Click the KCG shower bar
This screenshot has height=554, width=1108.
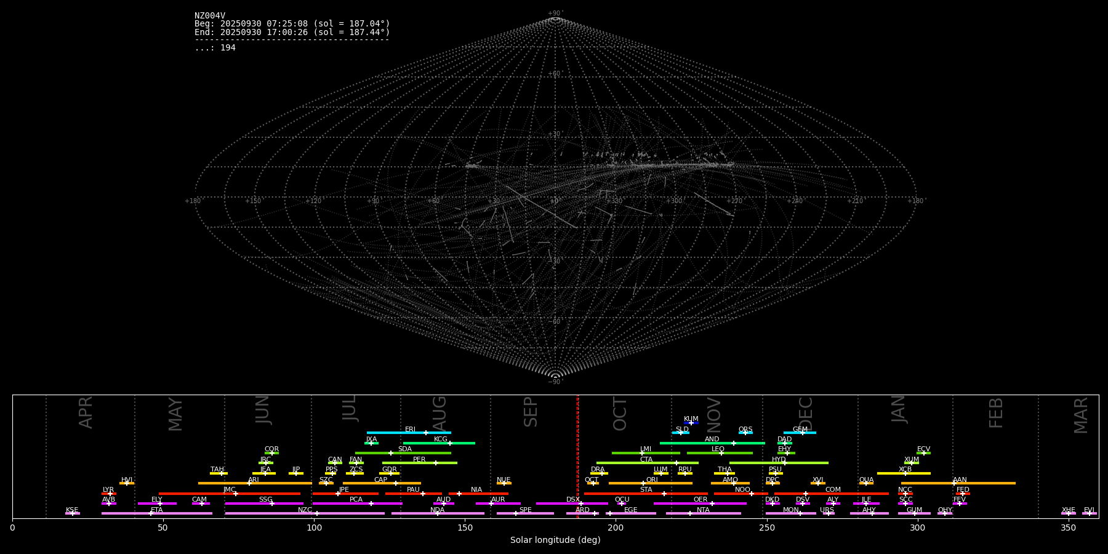point(439,443)
